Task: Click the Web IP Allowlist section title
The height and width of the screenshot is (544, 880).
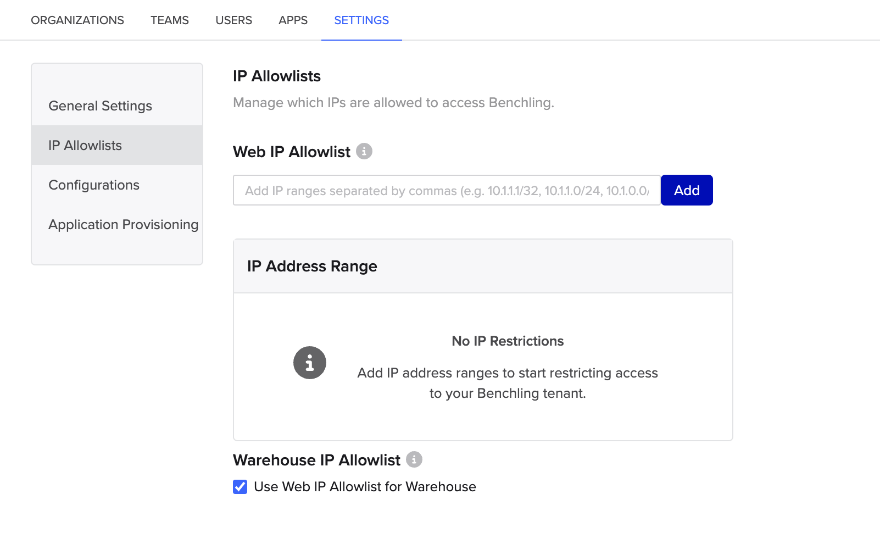Action: (x=292, y=152)
